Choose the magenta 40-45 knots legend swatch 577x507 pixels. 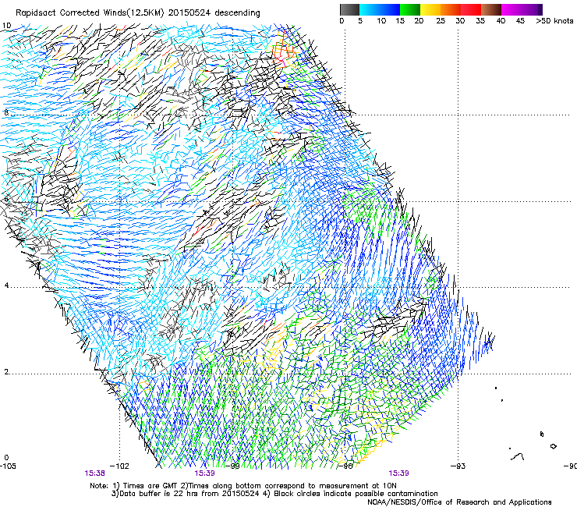[x=512, y=9]
